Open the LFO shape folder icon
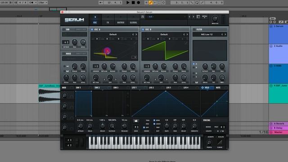288x162 pixels. [136, 121]
